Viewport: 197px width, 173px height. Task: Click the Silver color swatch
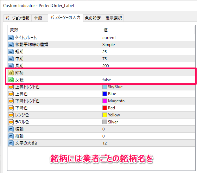(x=104, y=122)
